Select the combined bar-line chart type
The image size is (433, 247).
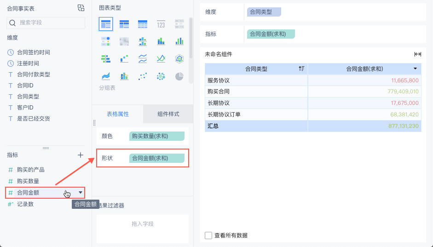coord(124,76)
